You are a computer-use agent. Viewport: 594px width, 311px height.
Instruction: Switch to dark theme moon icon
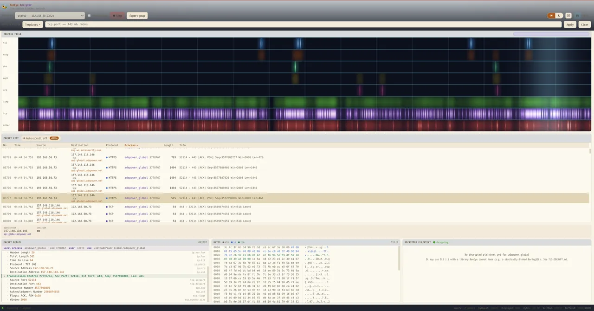(559, 16)
